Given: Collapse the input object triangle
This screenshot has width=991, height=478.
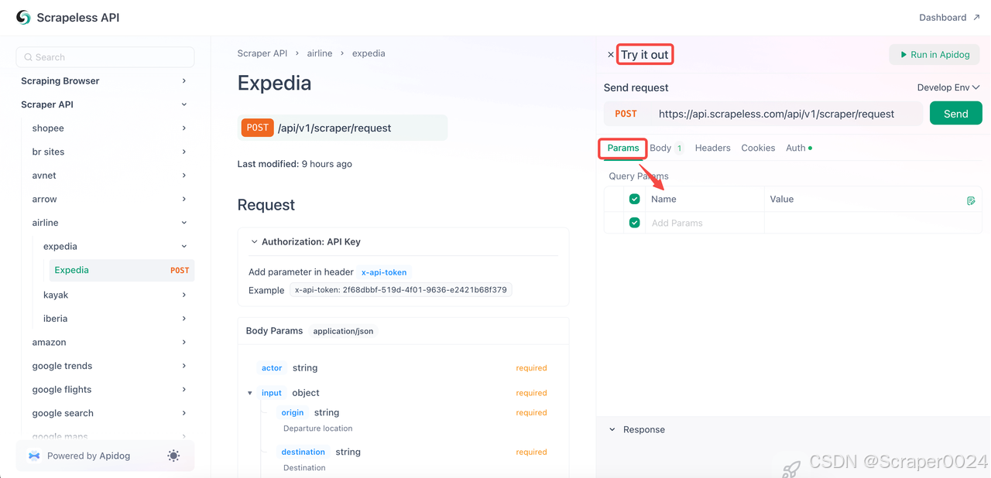Looking at the screenshot, I should click(x=250, y=393).
